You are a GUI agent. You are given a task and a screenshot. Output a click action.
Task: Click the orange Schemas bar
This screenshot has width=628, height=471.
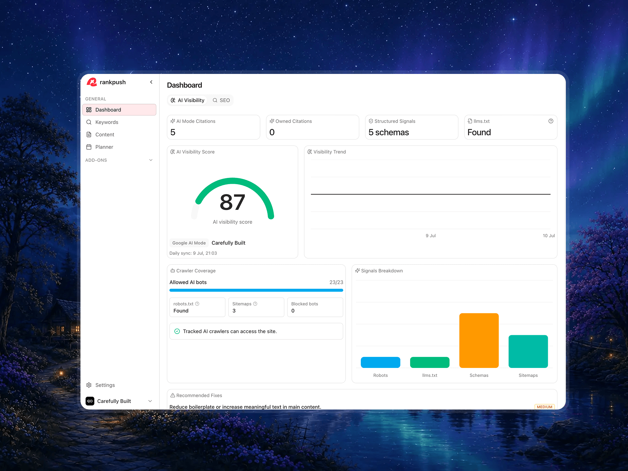pyautogui.click(x=479, y=340)
